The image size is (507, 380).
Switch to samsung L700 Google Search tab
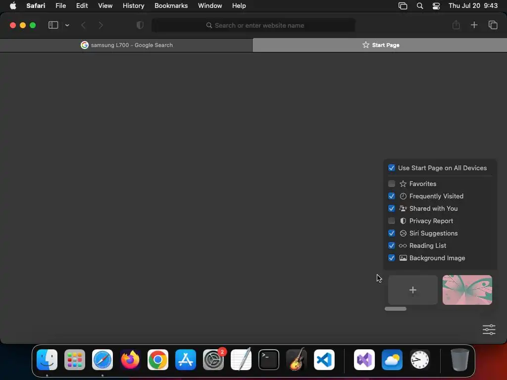pos(126,45)
